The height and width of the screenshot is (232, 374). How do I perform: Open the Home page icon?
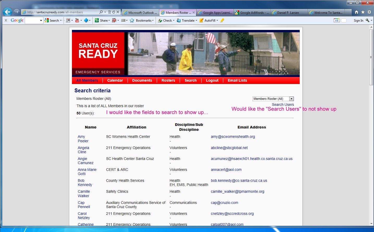(357, 12)
